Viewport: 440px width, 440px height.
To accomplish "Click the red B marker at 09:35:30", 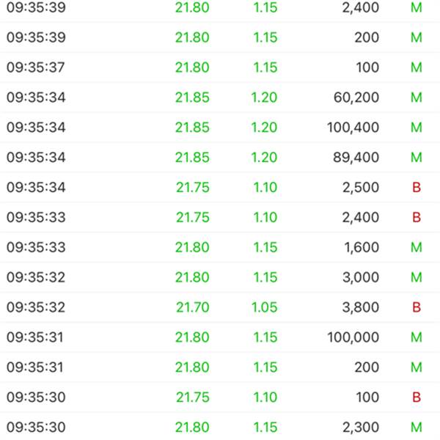I will [x=417, y=397].
